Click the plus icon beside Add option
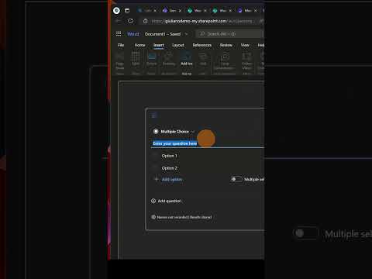372x279 pixels. point(156,179)
